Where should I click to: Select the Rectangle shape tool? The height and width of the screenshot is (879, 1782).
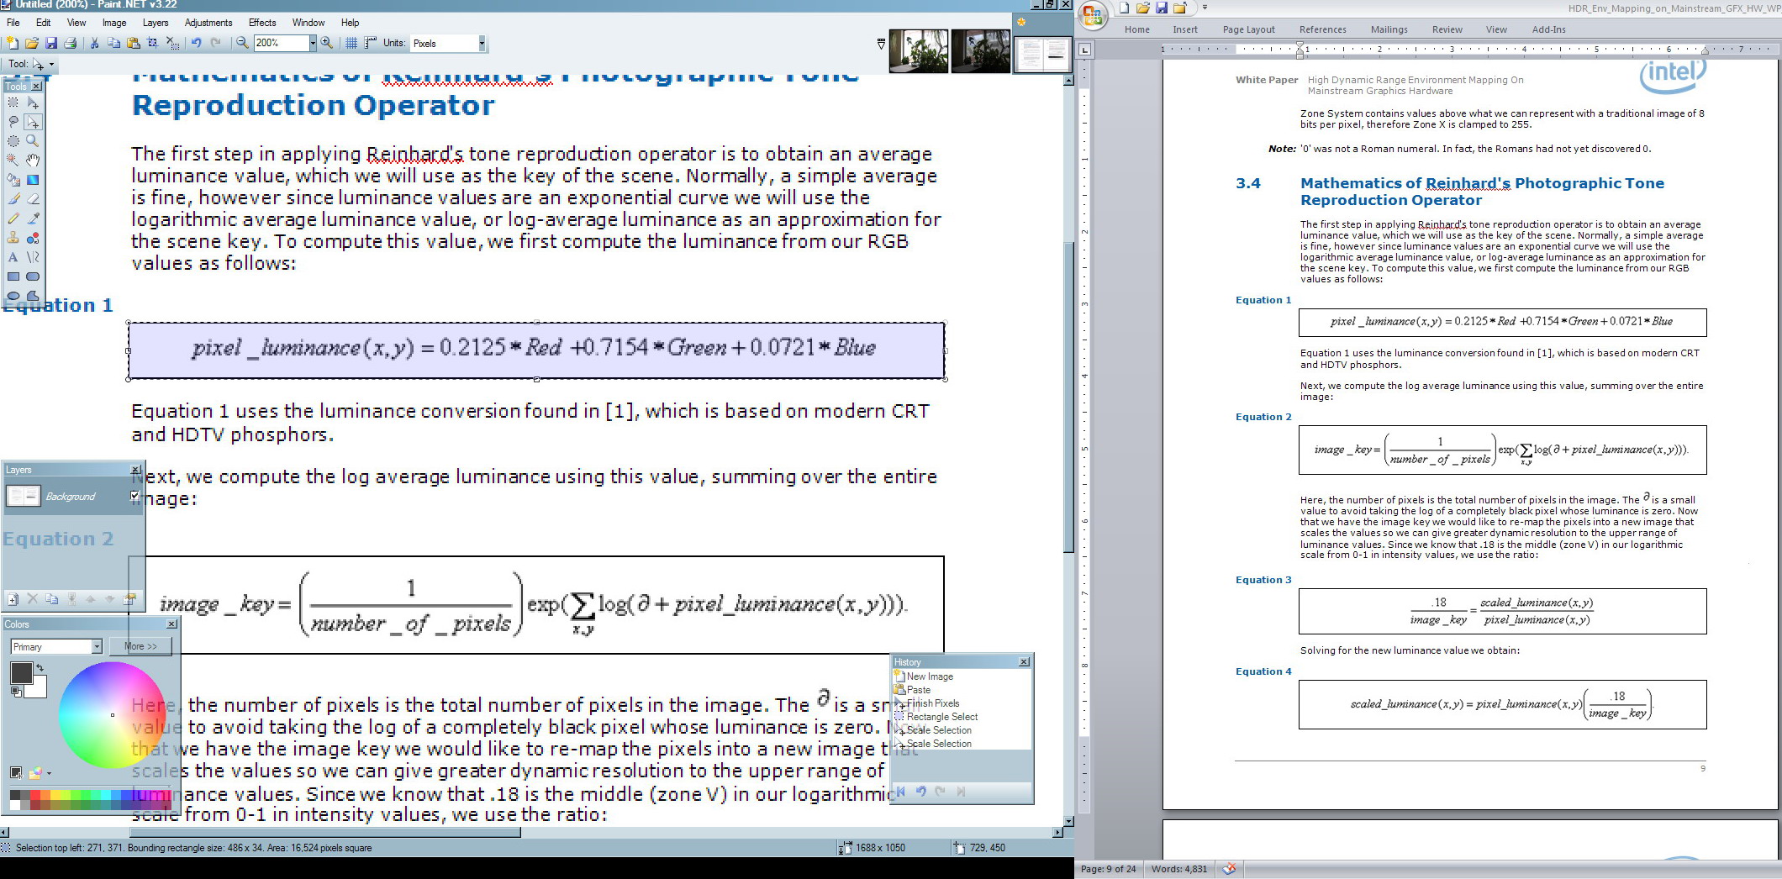pyautogui.click(x=13, y=276)
